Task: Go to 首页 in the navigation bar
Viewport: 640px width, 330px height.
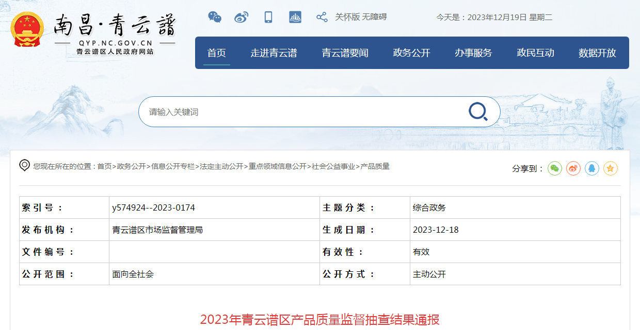Action: click(x=217, y=53)
